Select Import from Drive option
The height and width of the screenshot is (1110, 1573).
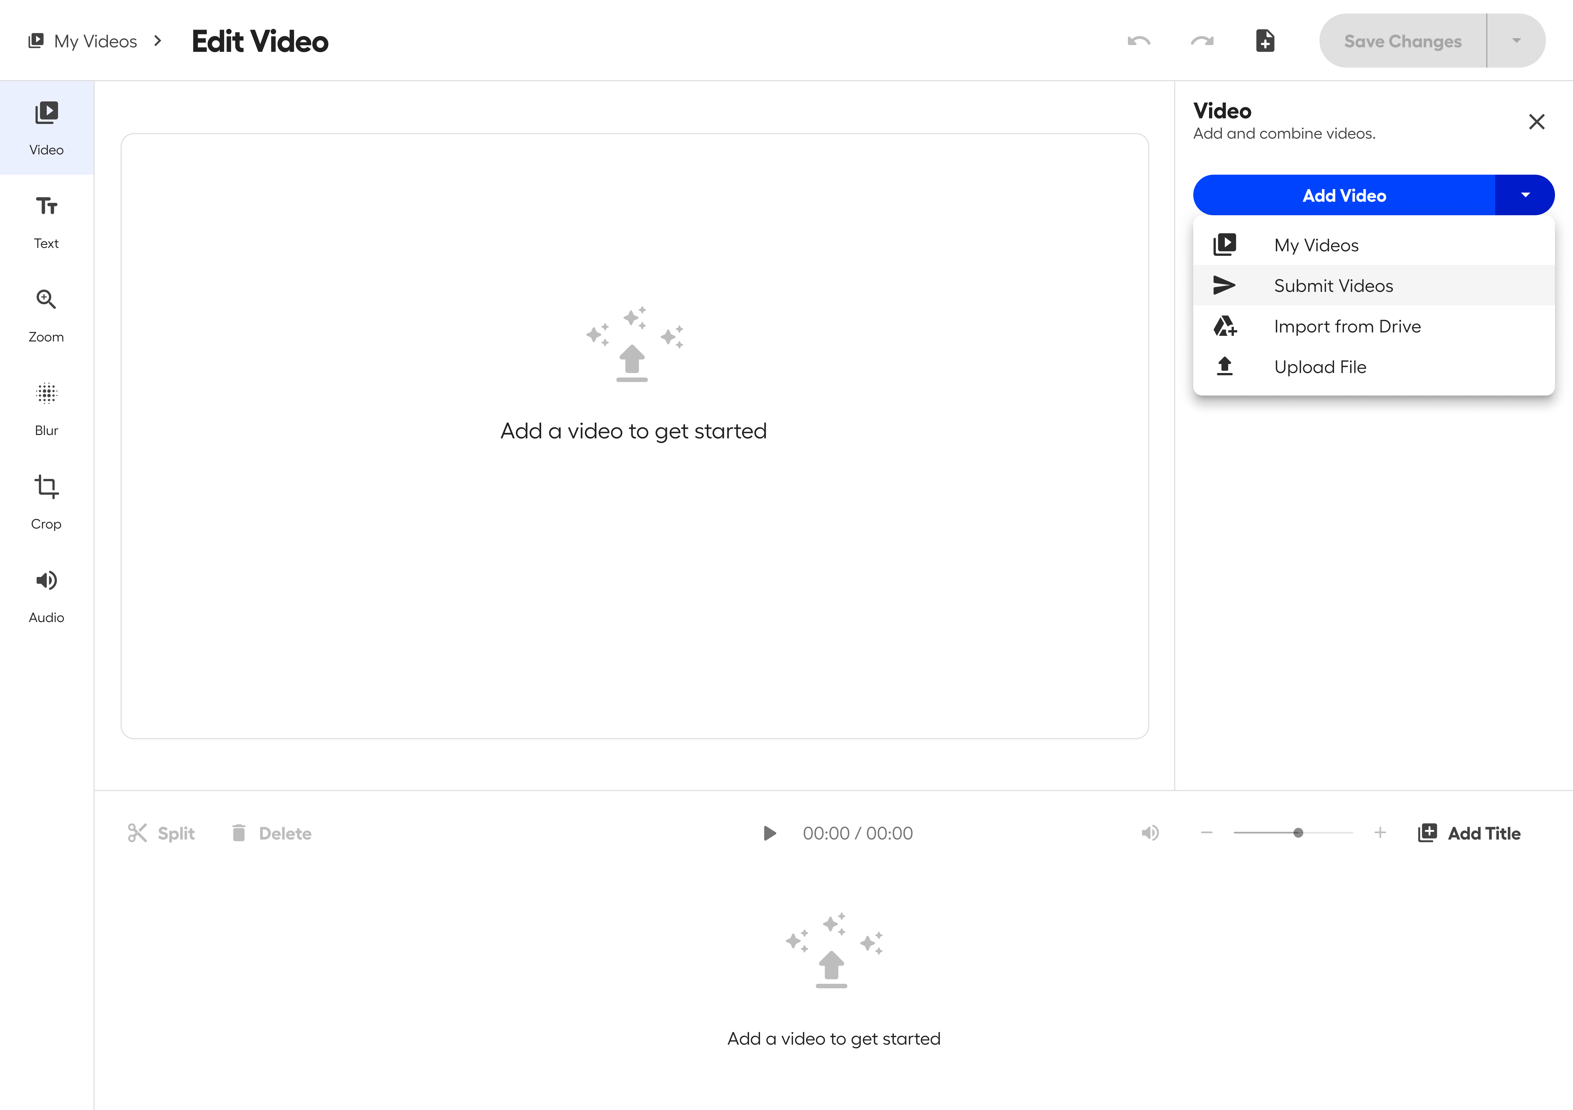click(1346, 326)
